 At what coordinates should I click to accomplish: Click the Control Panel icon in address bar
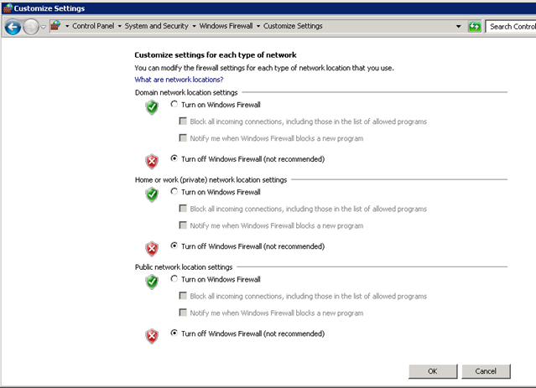[55, 26]
